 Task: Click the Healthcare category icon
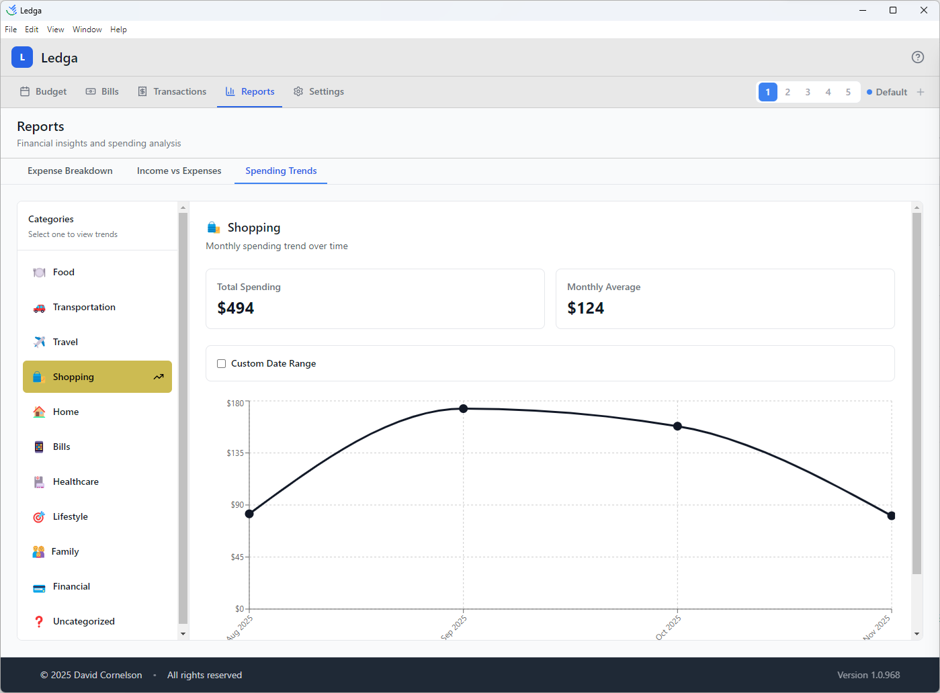coord(39,481)
